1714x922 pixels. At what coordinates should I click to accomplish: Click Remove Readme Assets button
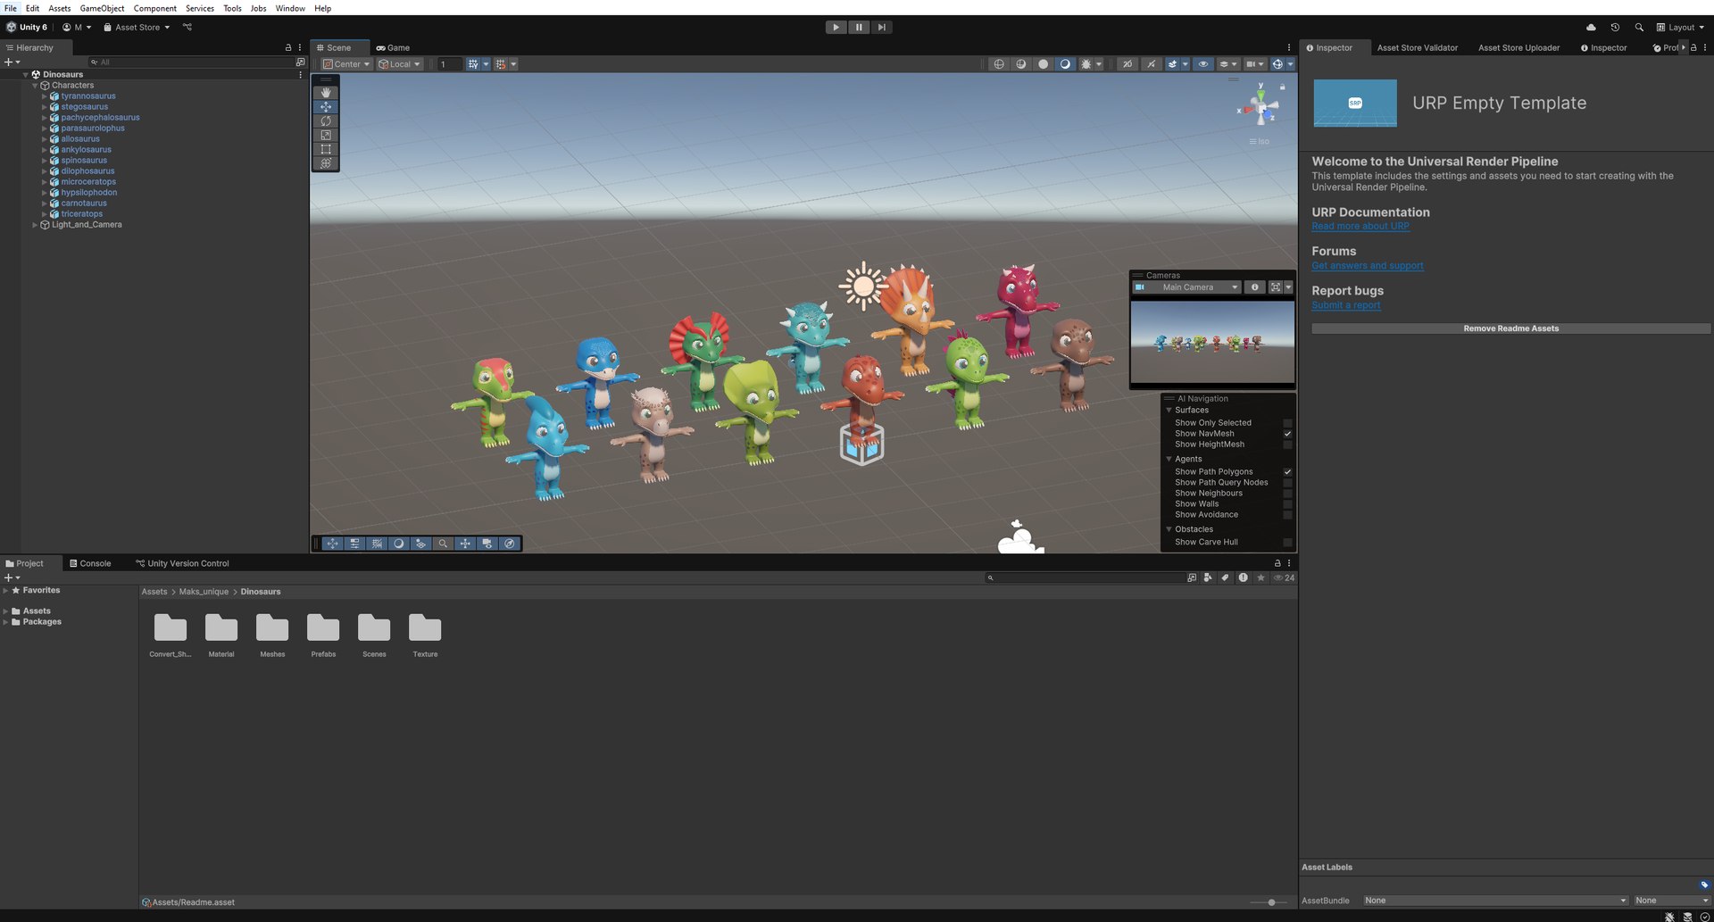(x=1510, y=328)
